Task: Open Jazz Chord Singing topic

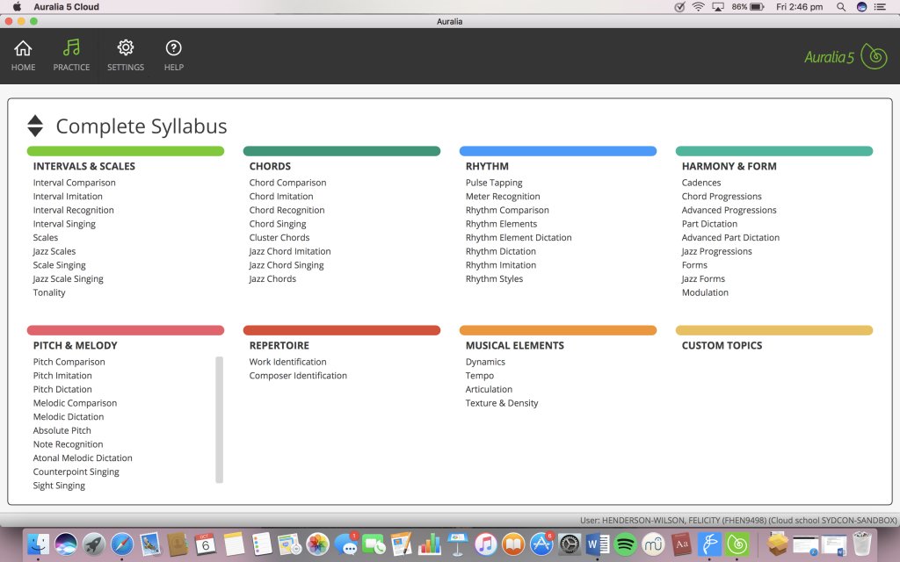Action: (x=286, y=265)
